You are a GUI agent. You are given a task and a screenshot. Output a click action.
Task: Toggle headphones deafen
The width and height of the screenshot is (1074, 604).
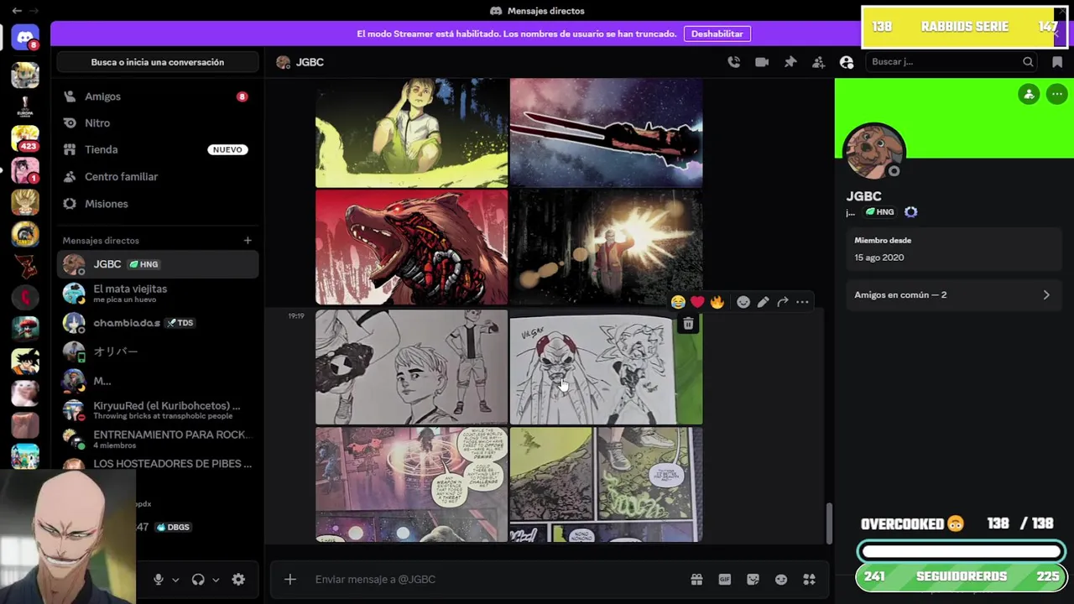pos(198,579)
